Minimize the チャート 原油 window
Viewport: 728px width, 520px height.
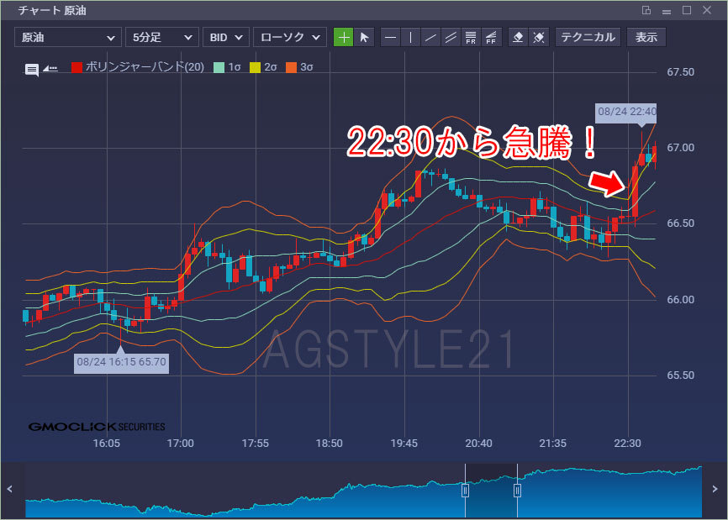pos(667,11)
